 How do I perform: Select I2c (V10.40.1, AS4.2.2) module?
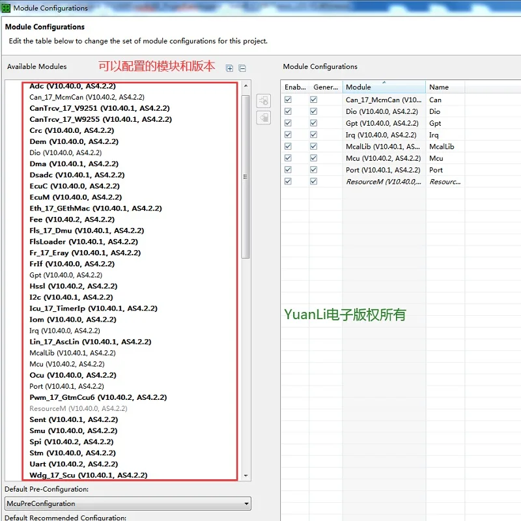[71, 298]
